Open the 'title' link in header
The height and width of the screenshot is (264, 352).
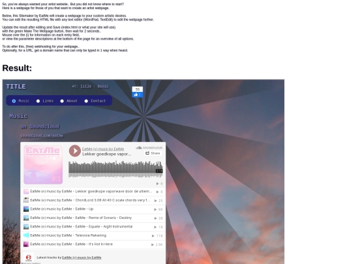(86, 86)
